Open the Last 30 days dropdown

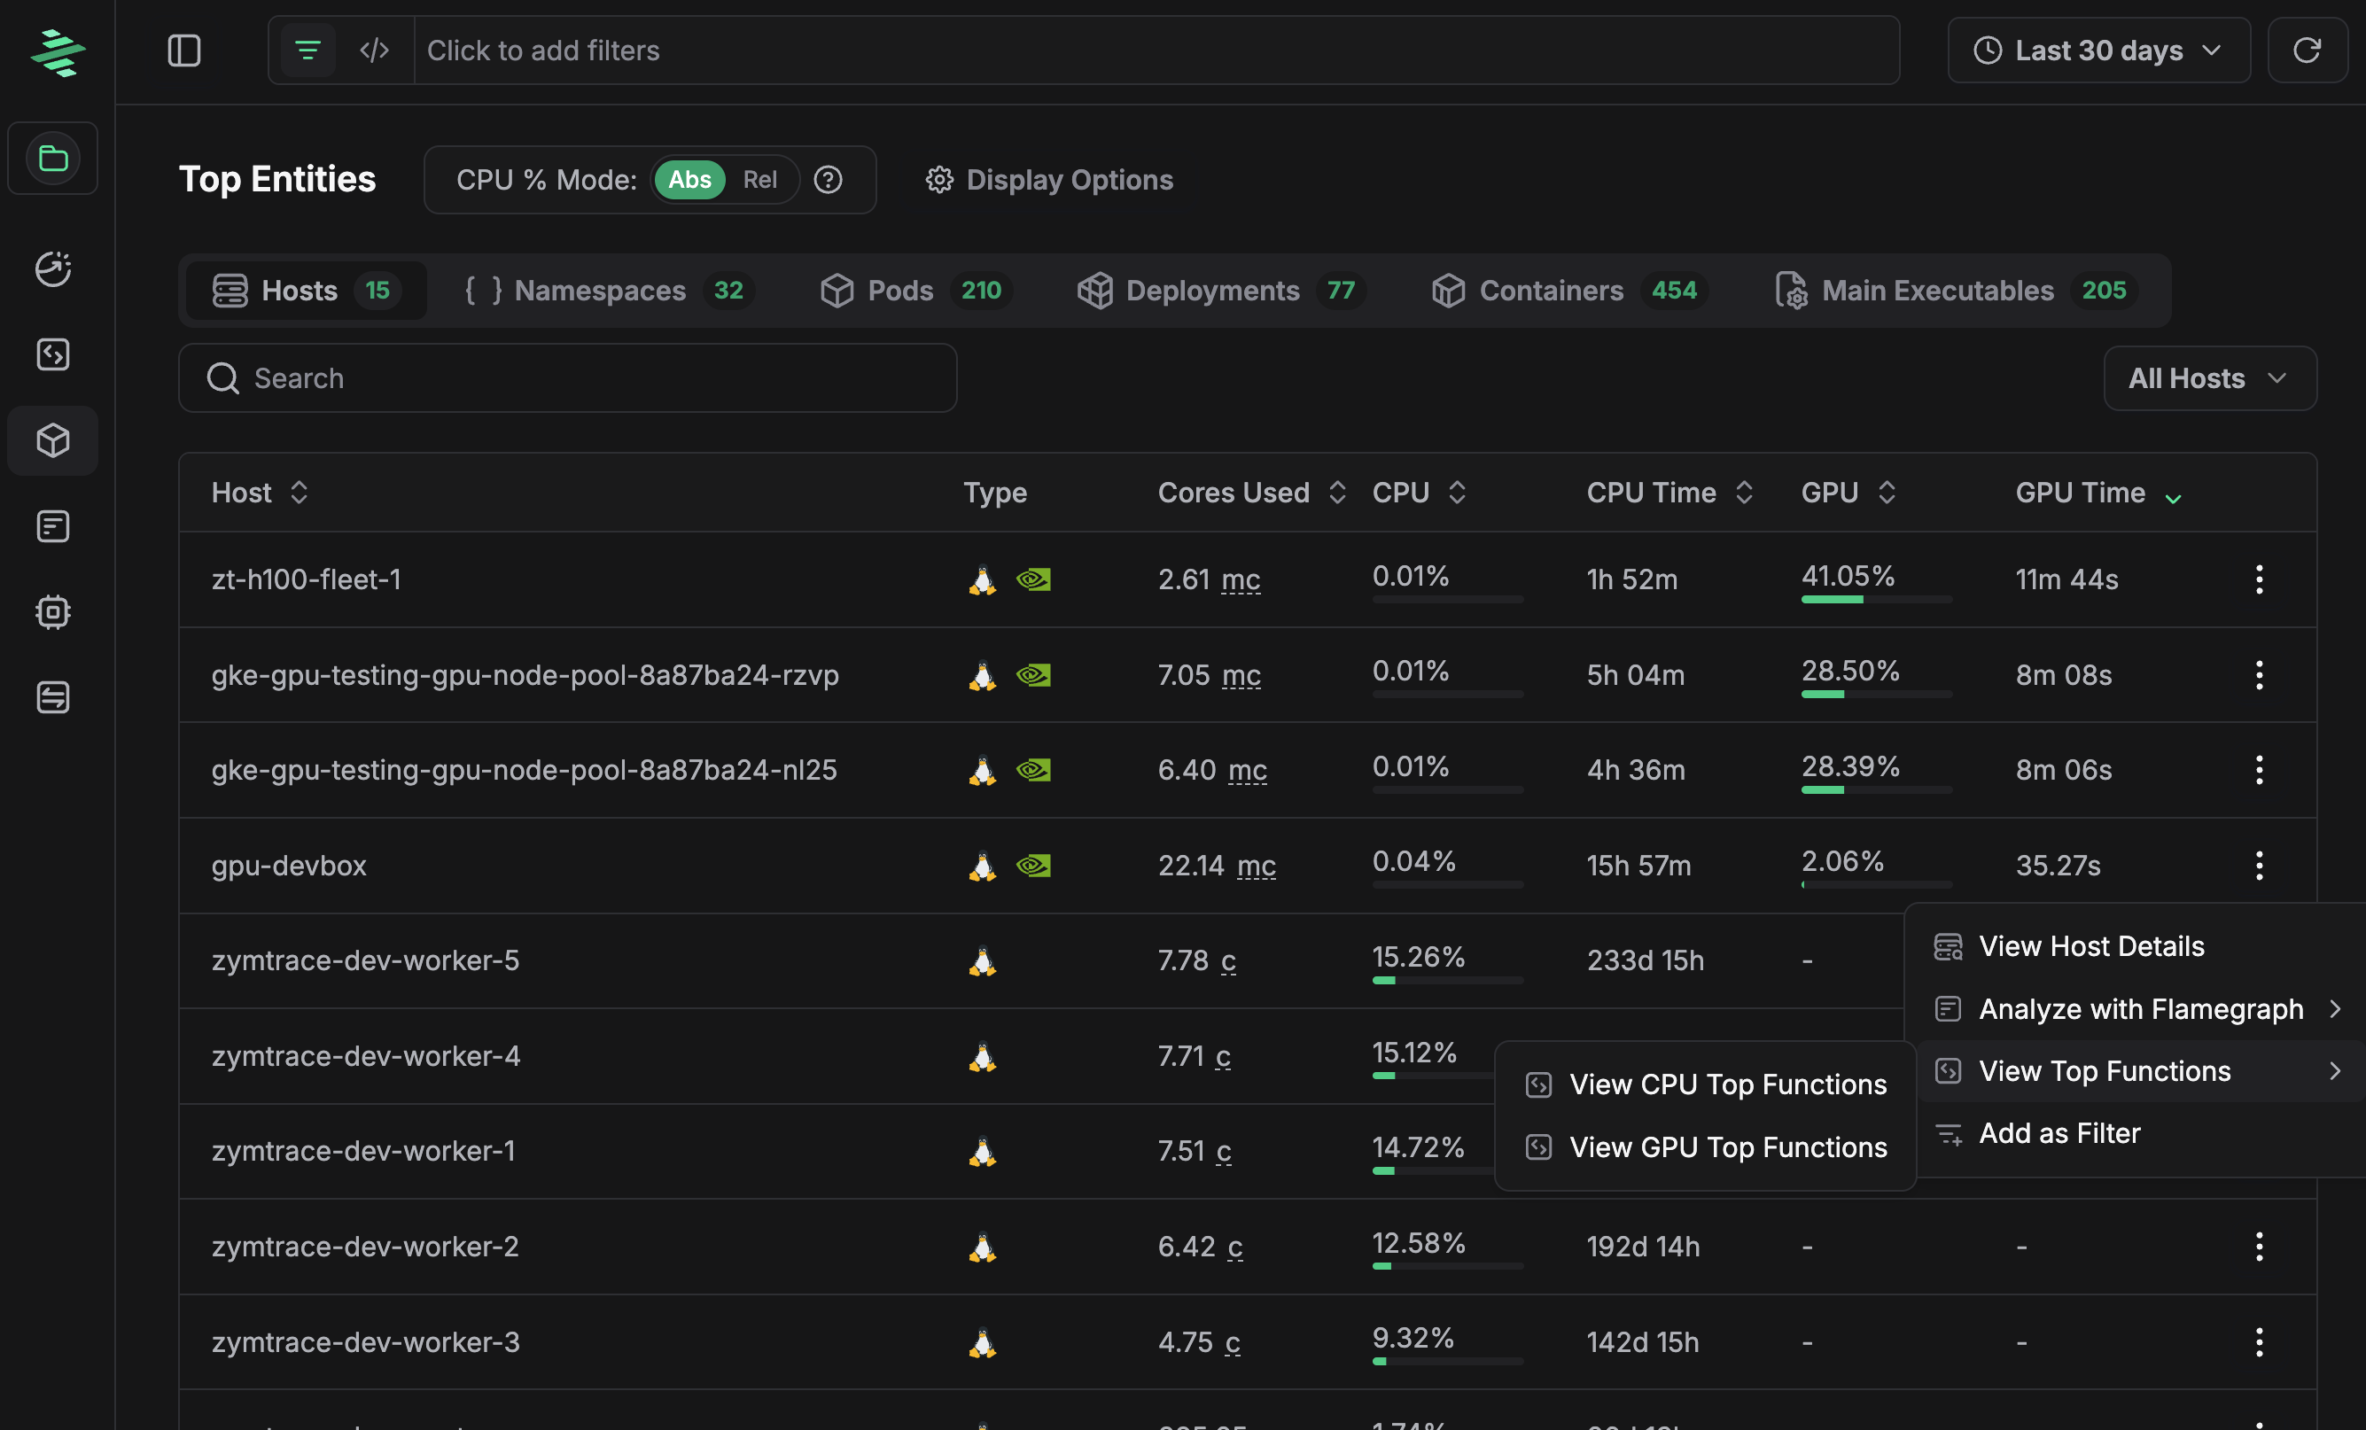[x=2098, y=50]
